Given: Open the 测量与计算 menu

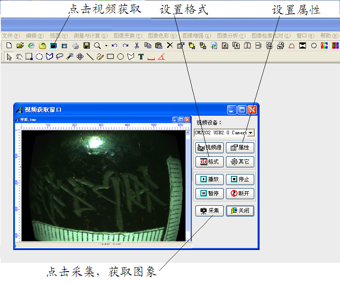Looking at the screenshot, I should click(90, 35).
